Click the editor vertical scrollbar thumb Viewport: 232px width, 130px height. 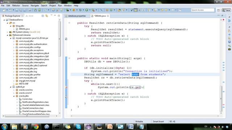click(221, 99)
